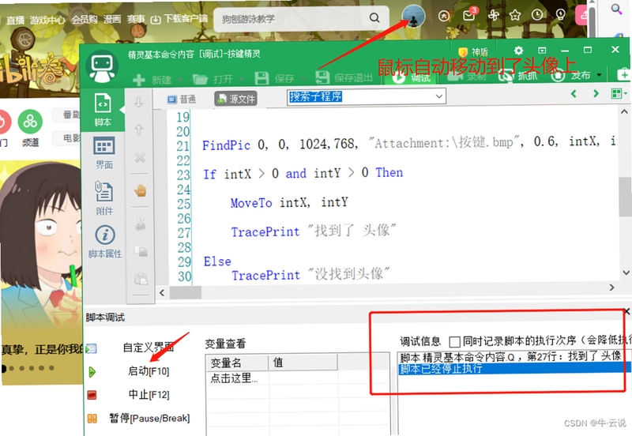Stop the script with 中止[F12]
632x436 pixels.
149,394
